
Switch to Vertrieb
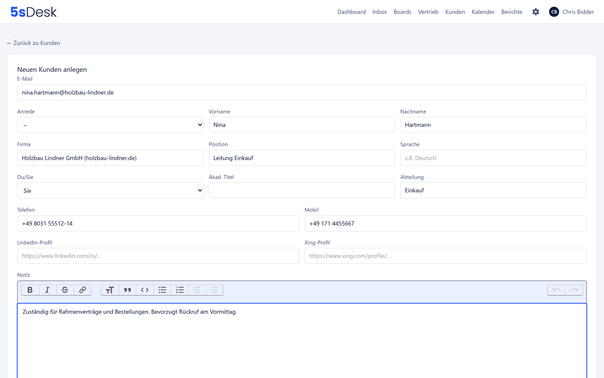coord(428,12)
